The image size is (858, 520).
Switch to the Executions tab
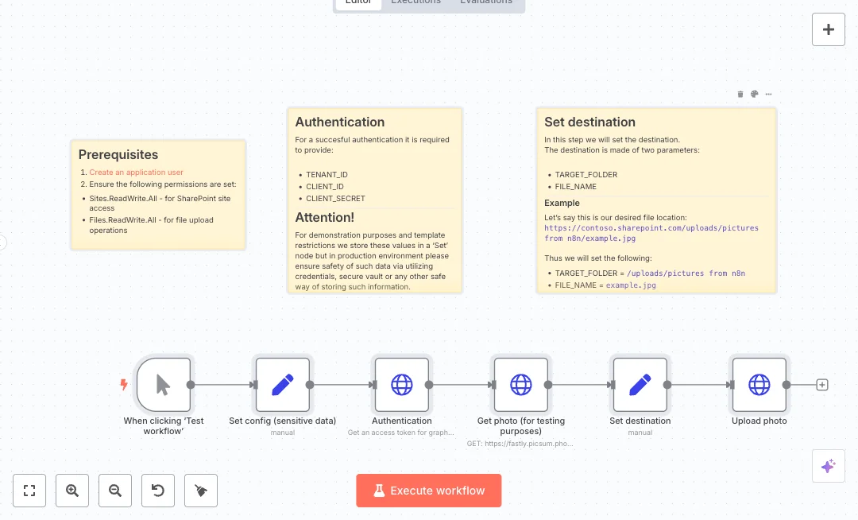click(415, 2)
